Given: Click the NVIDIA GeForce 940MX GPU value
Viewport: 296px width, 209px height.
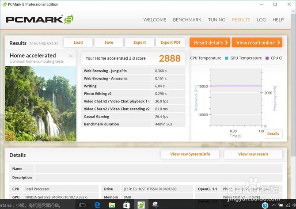Looking at the screenshot, I should click(56, 197).
